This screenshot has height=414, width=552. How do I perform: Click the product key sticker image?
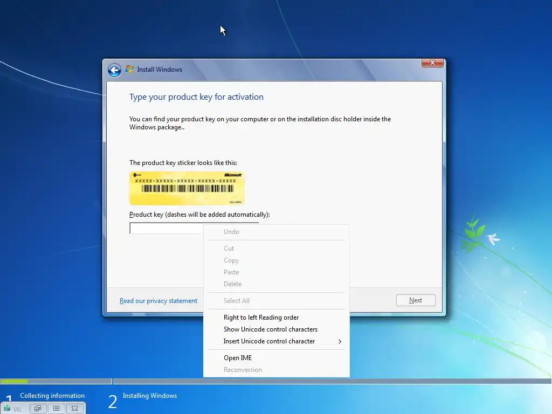pos(187,188)
